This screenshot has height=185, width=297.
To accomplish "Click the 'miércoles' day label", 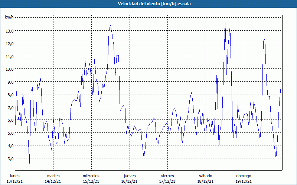I will pos(91,176).
